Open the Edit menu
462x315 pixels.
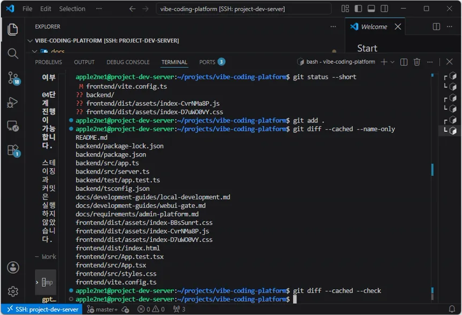point(46,9)
